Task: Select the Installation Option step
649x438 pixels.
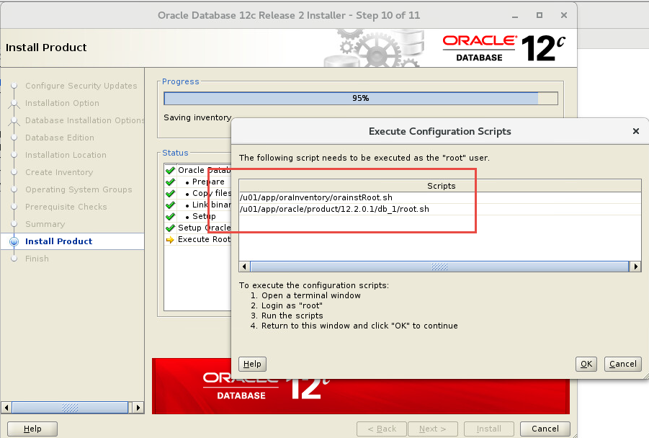Action: point(62,103)
